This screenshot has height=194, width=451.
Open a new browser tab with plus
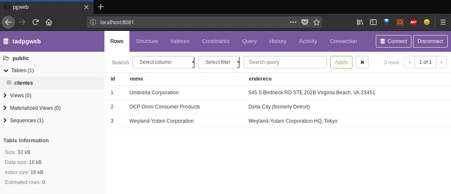point(100,7)
